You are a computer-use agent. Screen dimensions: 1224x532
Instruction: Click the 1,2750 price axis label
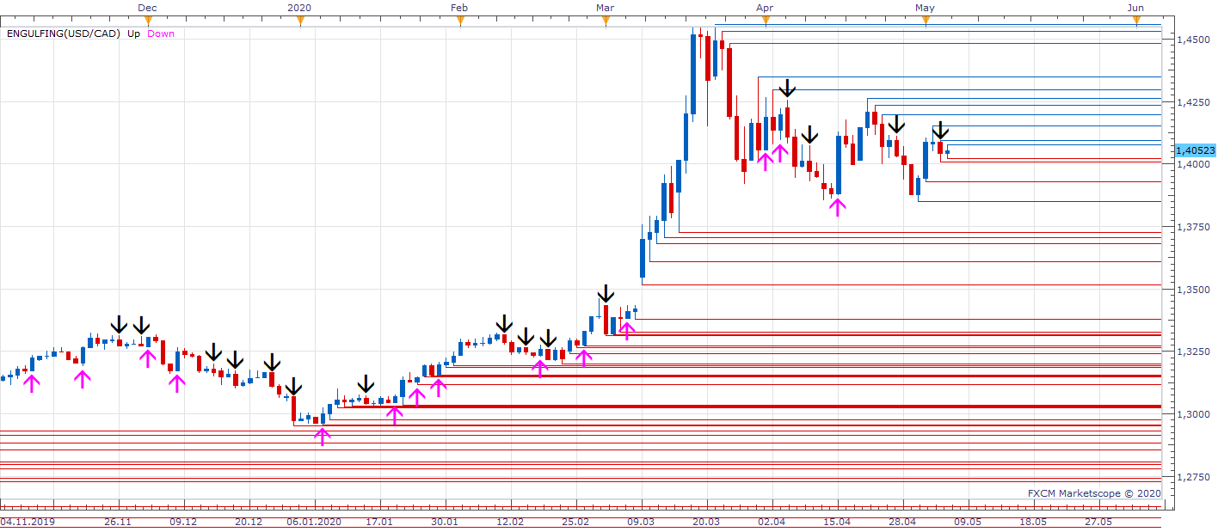coord(1195,477)
